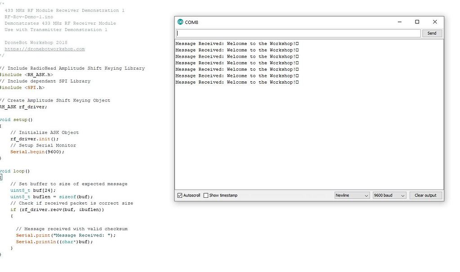Click the Arduino icon in the COM8 title bar
The image size is (460, 272).
point(180,22)
